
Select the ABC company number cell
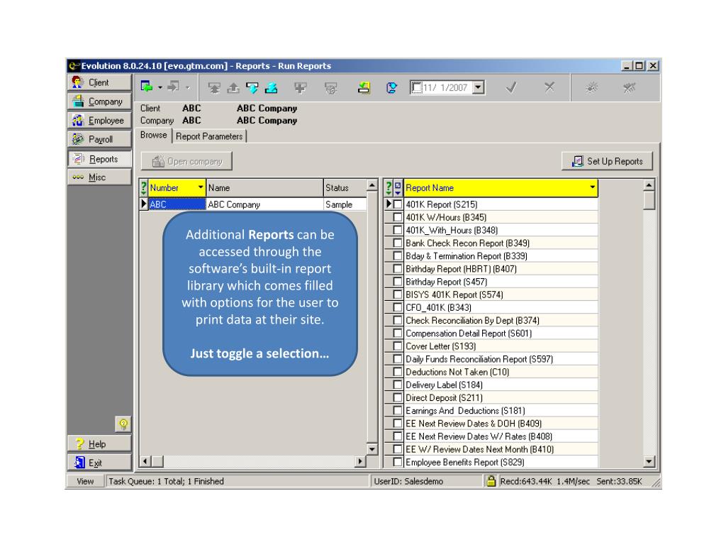[x=177, y=204]
